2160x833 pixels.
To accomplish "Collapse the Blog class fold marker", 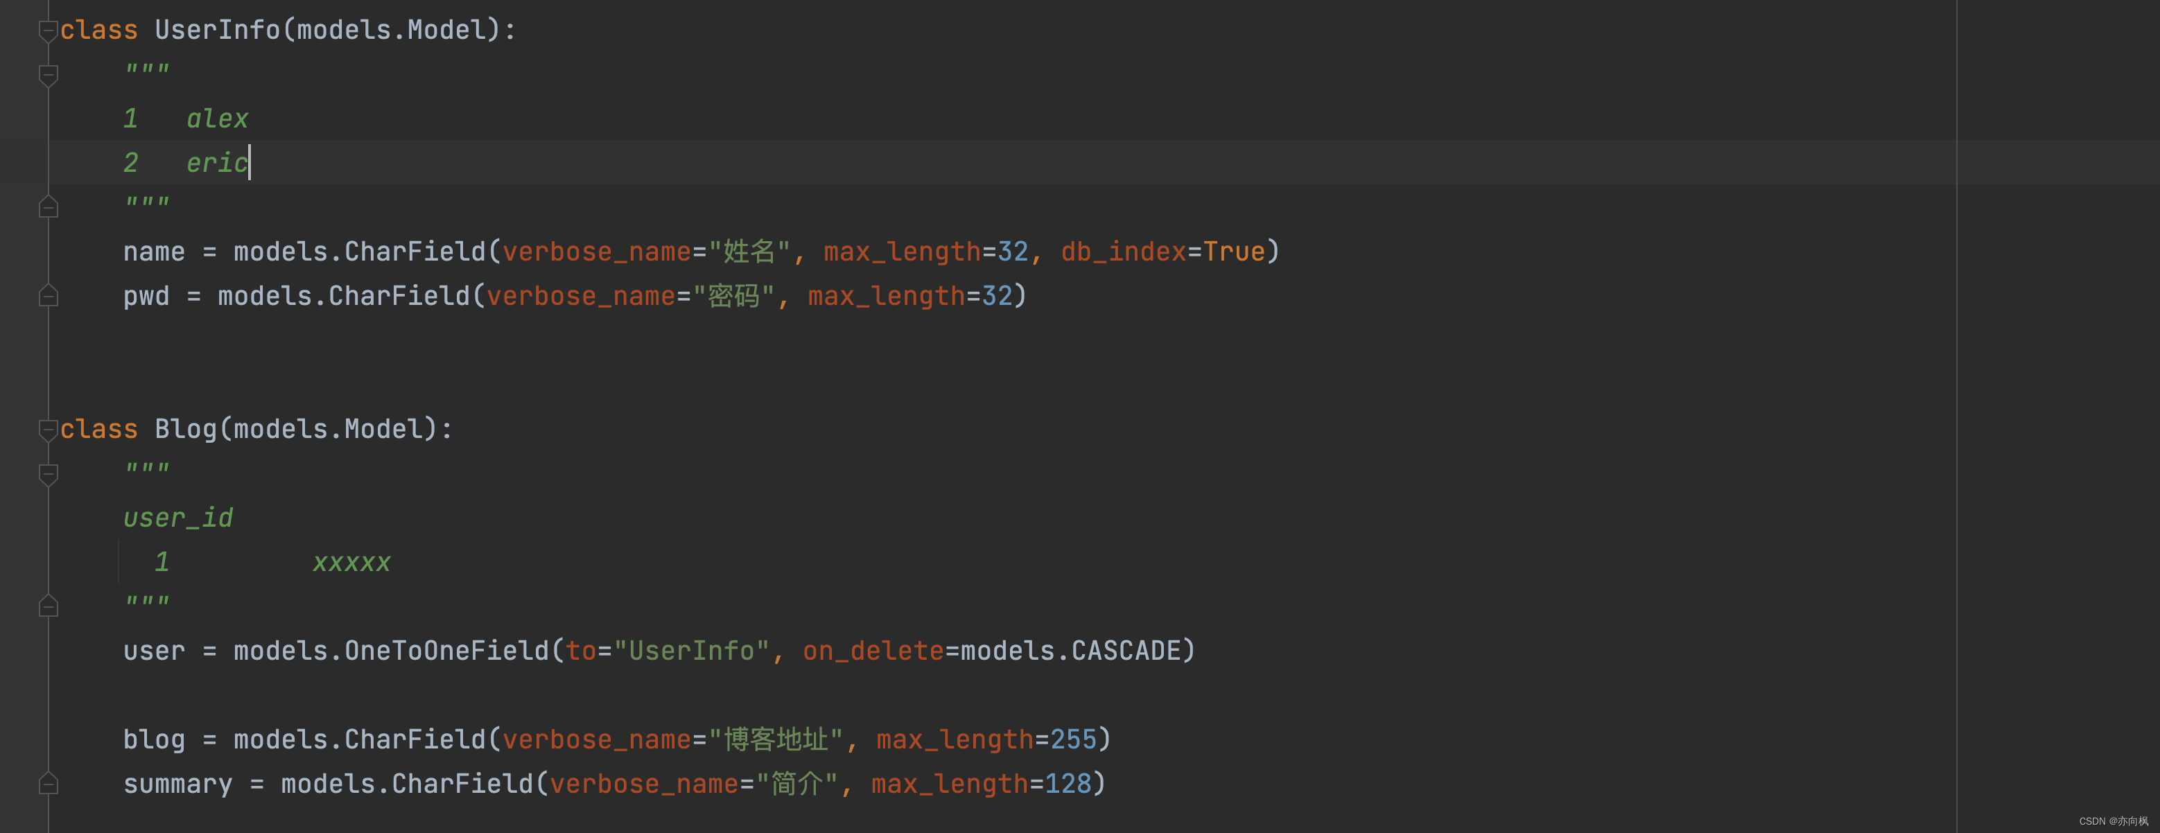I will click(x=48, y=430).
